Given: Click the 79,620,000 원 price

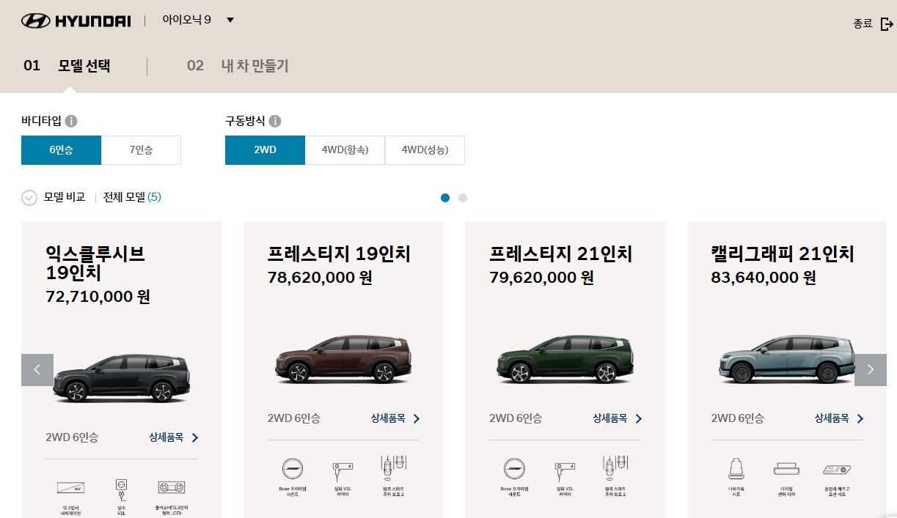Looking at the screenshot, I should click(x=541, y=278).
